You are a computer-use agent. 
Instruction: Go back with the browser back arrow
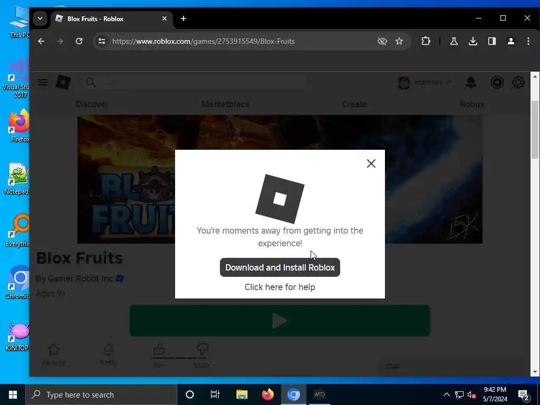pos(41,41)
